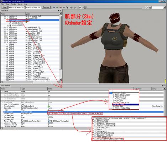Select the Controller row

click(x=82, y=108)
